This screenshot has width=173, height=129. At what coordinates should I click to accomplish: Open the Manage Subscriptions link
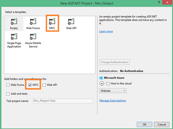(x=113, y=101)
